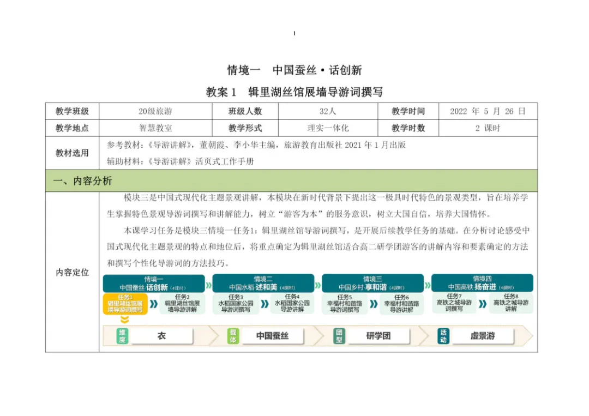The height and width of the screenshot is (416, 589).
Task: Click the yellow down chevron below 任务1
Action: [x=125, y=319]
